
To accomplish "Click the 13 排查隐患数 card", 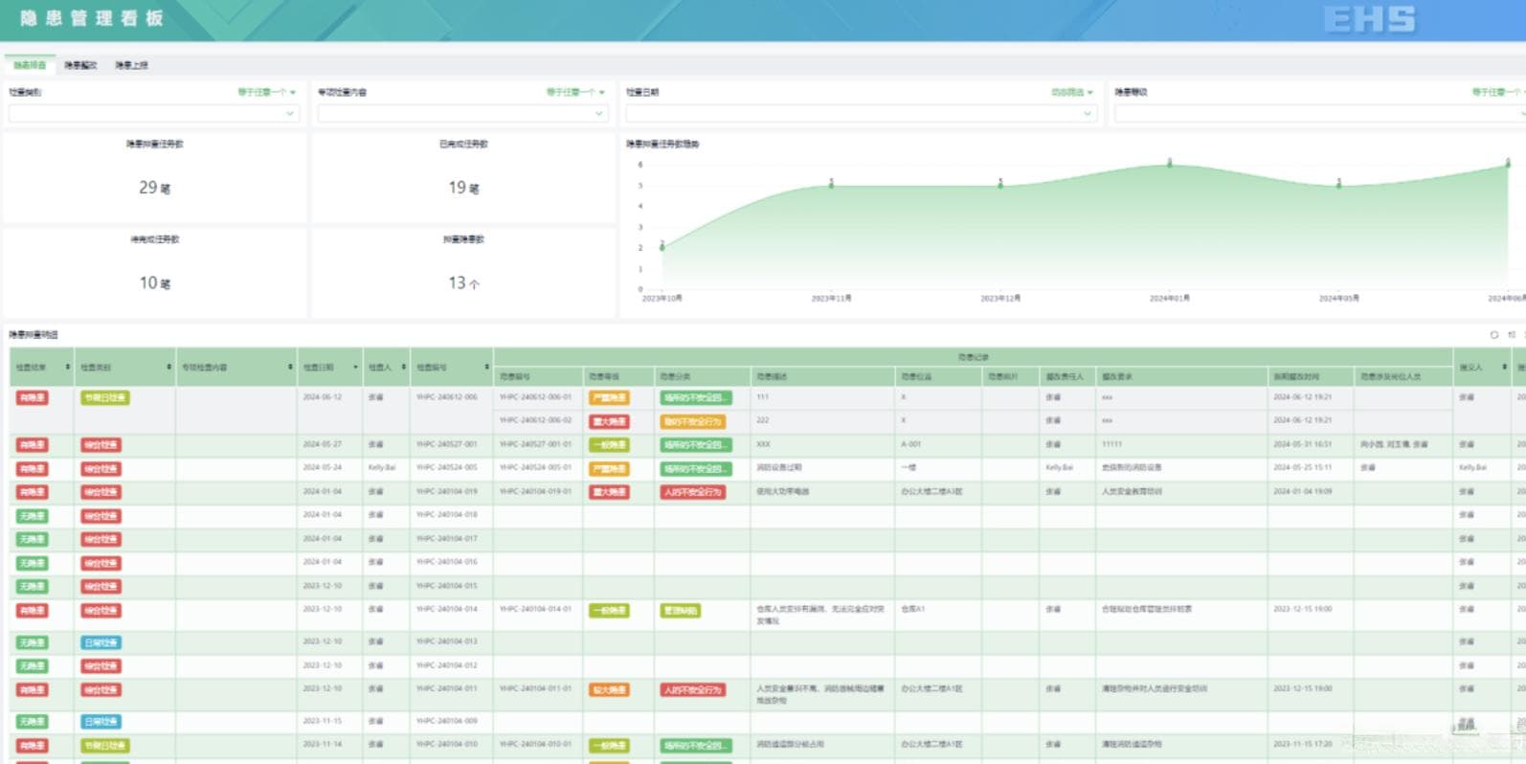I will (463, 273).
